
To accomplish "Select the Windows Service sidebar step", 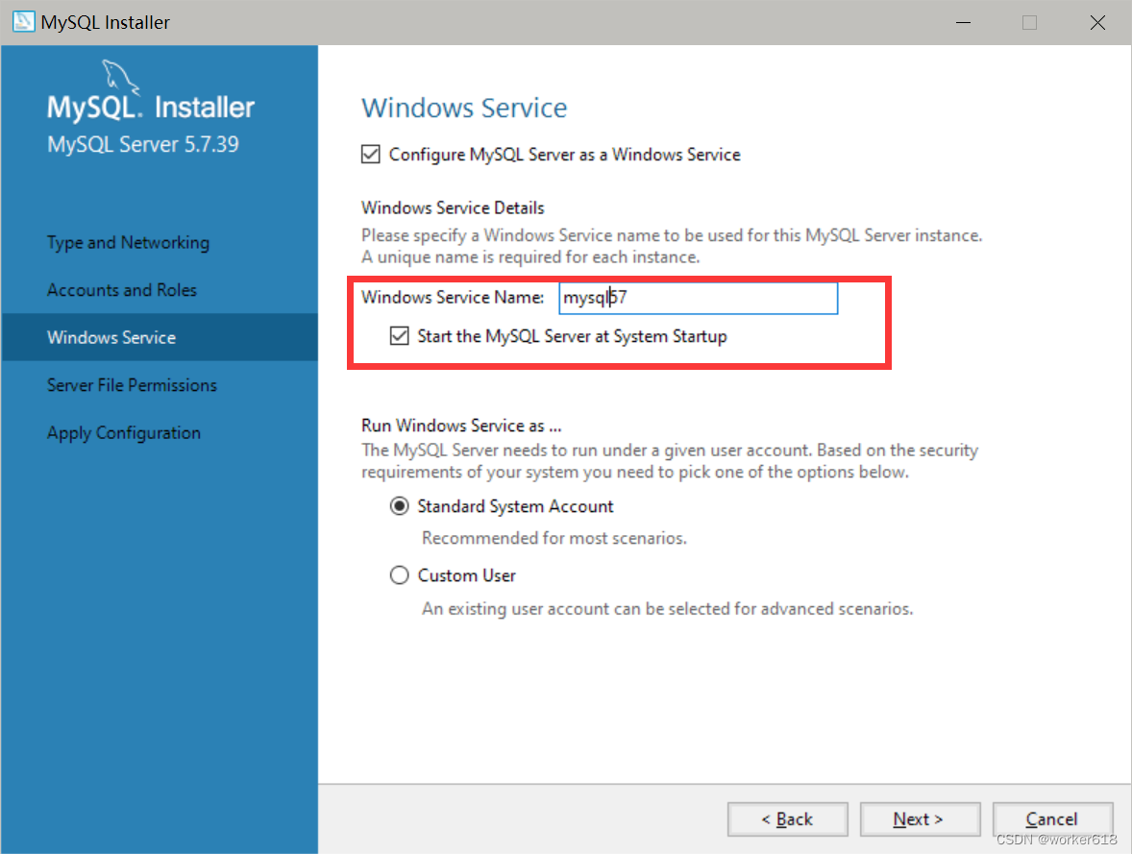I will click(160, 337).
